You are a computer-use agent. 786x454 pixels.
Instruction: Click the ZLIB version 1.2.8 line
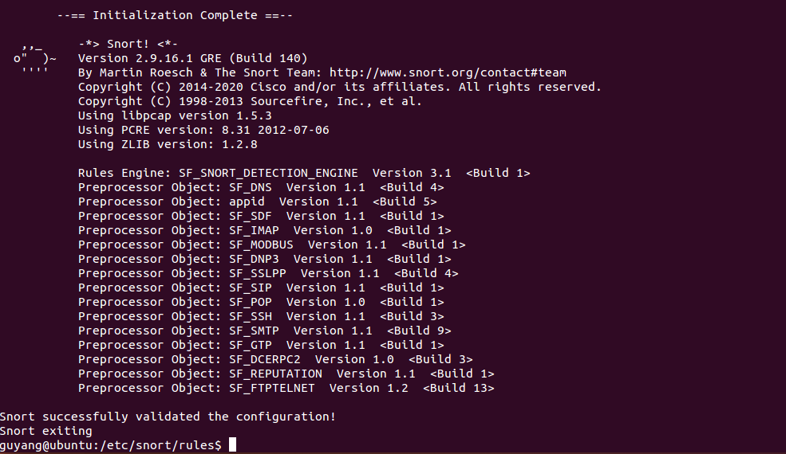click(168, 144)
